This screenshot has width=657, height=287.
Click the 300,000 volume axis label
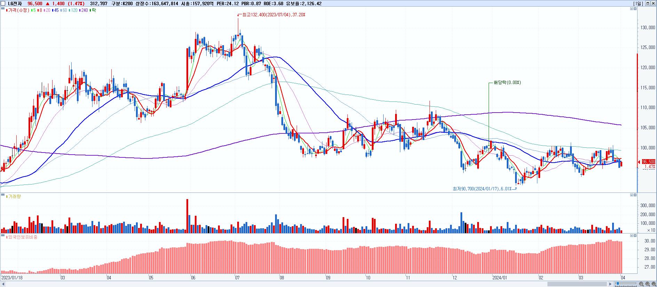(648, 206)
